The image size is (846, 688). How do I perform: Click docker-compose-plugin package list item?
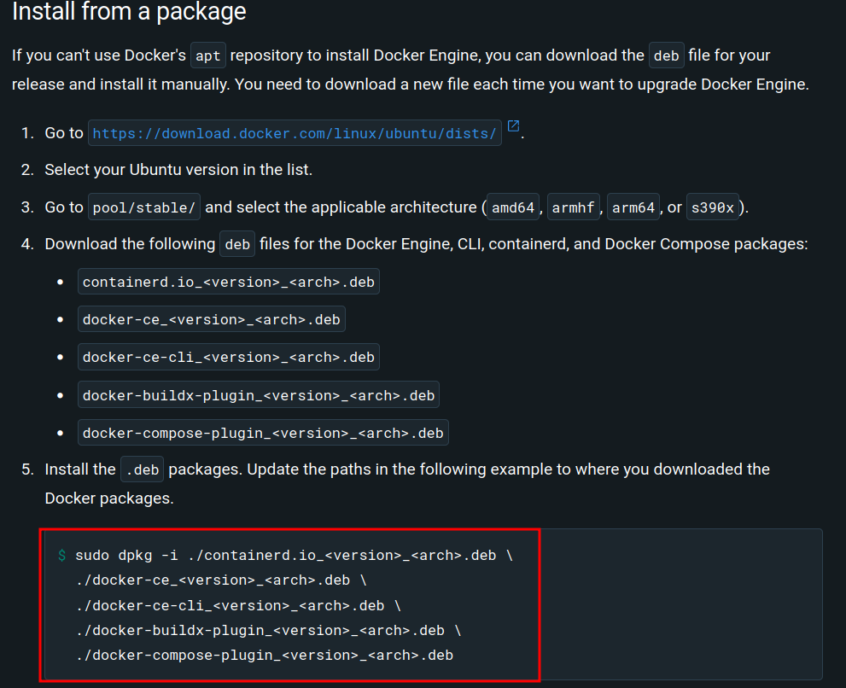coord(263,433)
